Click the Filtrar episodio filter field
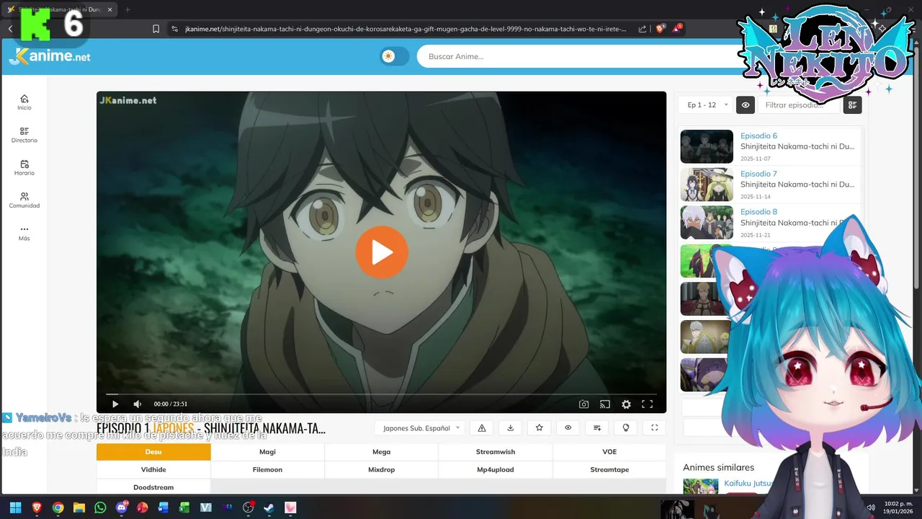The width and height of the screenshot is (922, 519). pyautogui.click(x=798, y=105)
